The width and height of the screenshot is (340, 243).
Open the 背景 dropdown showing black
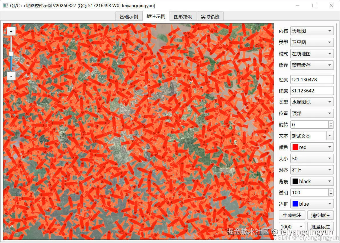tap(312, 181)
